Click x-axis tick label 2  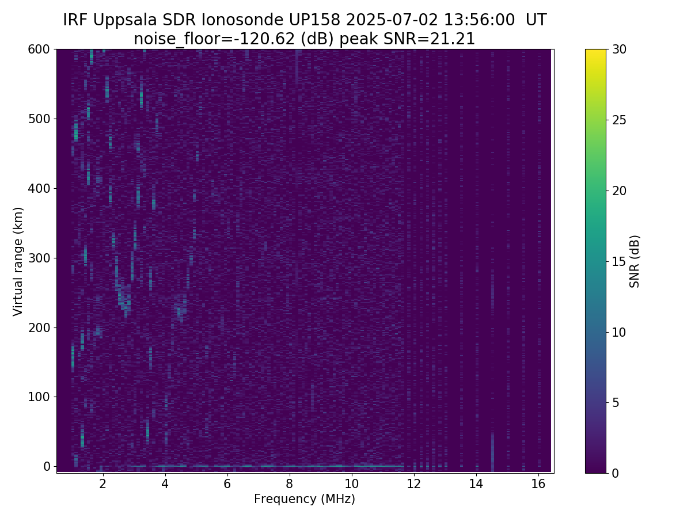click(103, 483)
